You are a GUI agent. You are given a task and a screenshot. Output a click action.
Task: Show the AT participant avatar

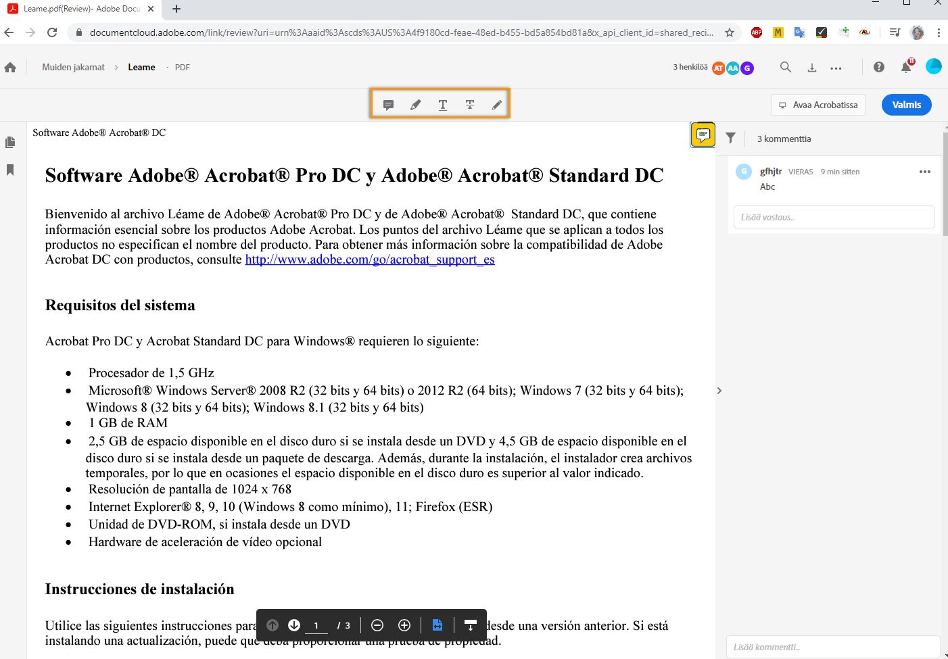719,68
